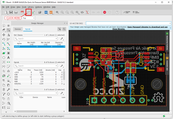The width and height of the screenshot is (173, 119).
Task: Select the Ripup tool
Action: point(8,44)
